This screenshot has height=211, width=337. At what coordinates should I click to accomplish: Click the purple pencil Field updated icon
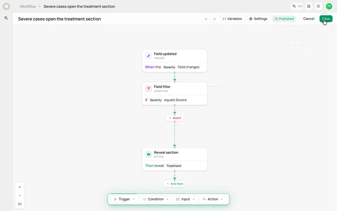pos(148,56)
